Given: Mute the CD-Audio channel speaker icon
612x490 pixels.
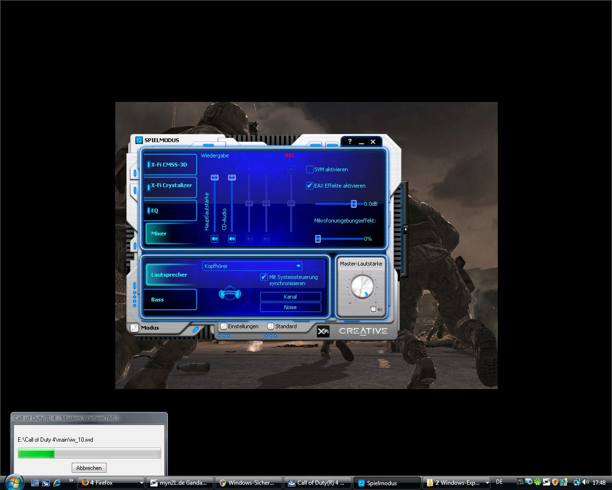Looking at the screenshot, I should 232,238.
